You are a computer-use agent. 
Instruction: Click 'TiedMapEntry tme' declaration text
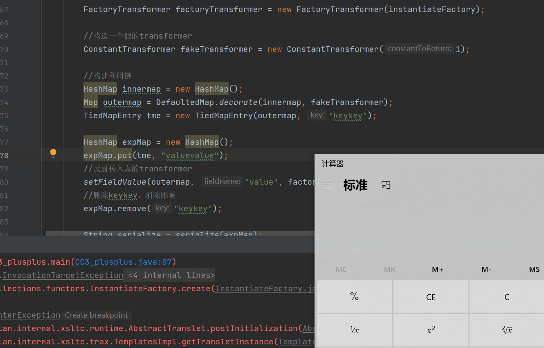tap(122, 115)
